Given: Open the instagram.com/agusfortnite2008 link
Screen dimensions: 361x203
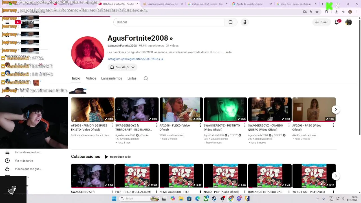Looking at the screenshot, I should (135, 59).
